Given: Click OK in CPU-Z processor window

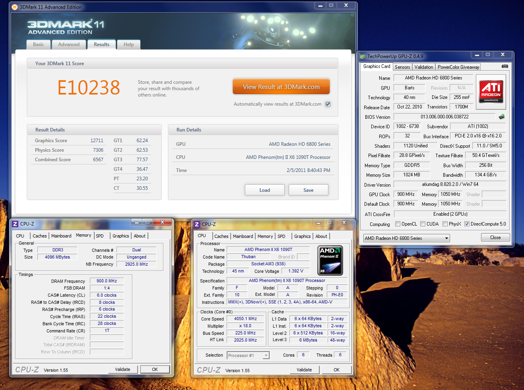Looking at the screenshot, I should 337,370.
